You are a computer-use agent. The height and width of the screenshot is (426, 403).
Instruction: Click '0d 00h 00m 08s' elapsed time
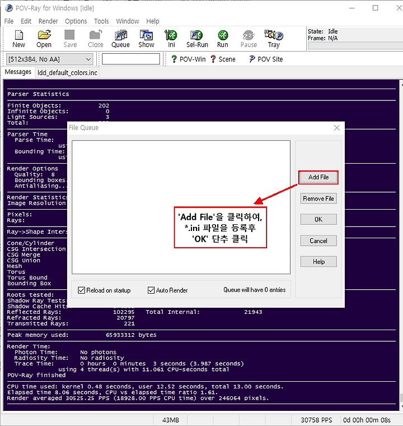(x=367, y=420)
